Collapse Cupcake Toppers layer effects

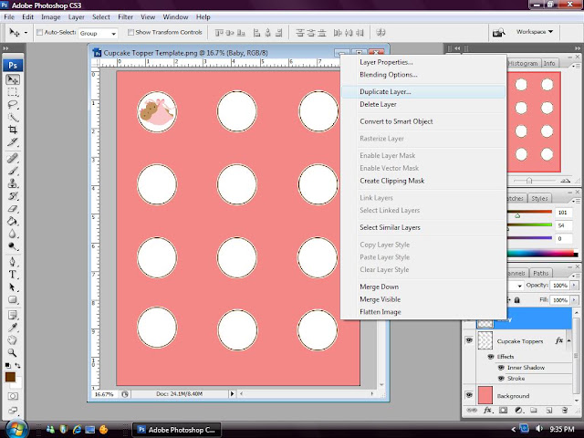(568, 340)
